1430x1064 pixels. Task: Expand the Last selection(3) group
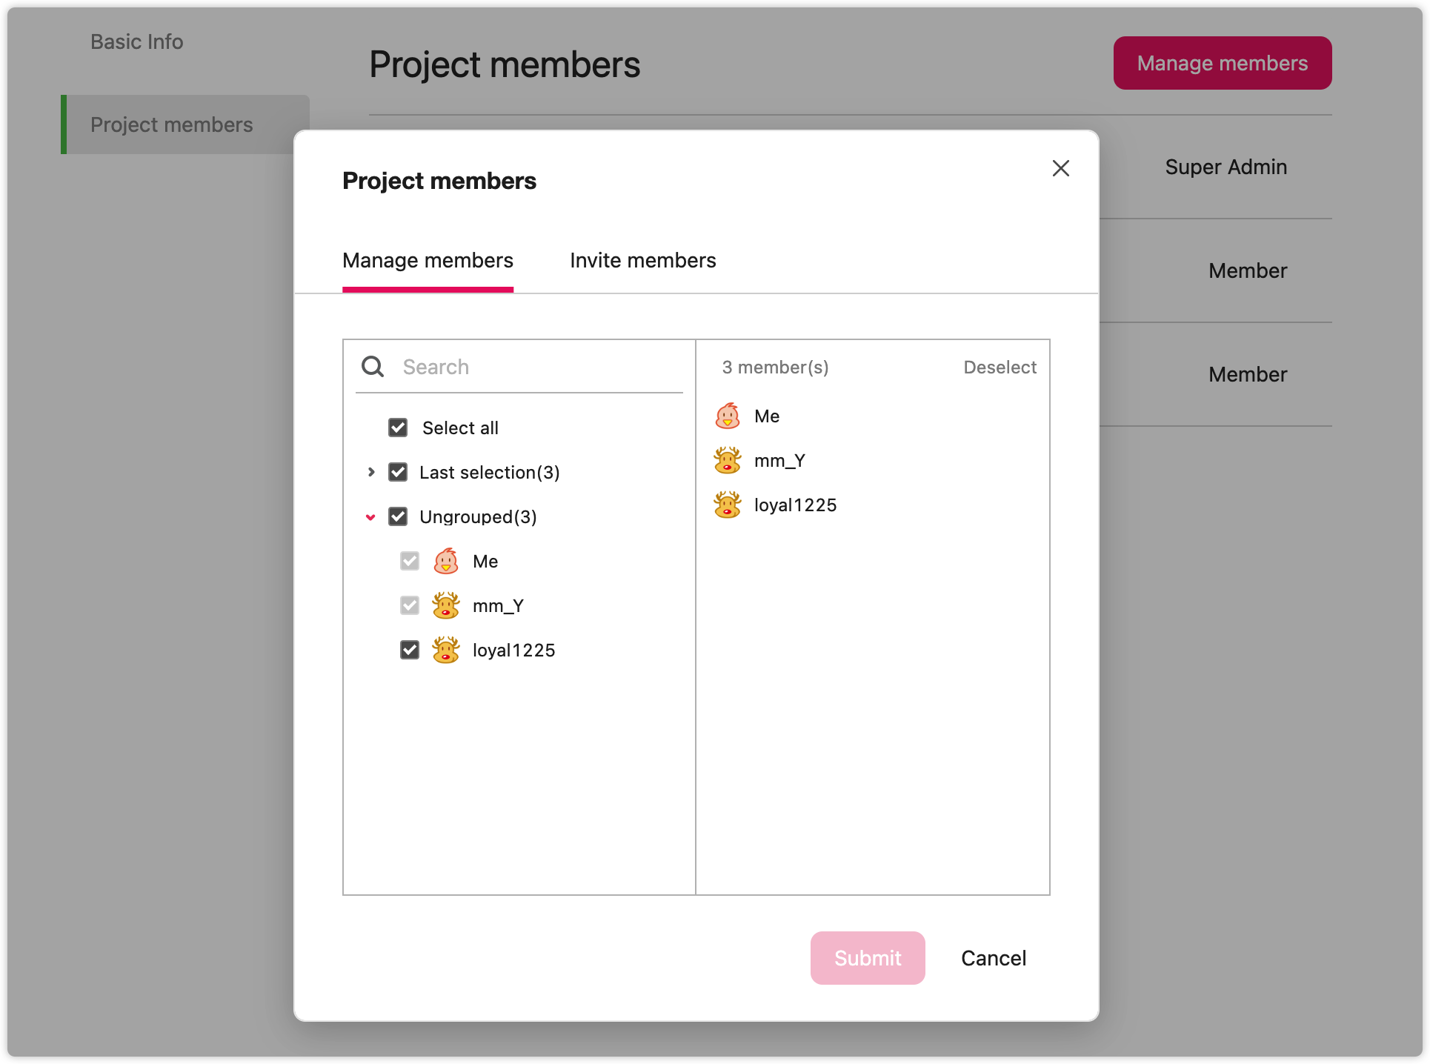[371, 472]
